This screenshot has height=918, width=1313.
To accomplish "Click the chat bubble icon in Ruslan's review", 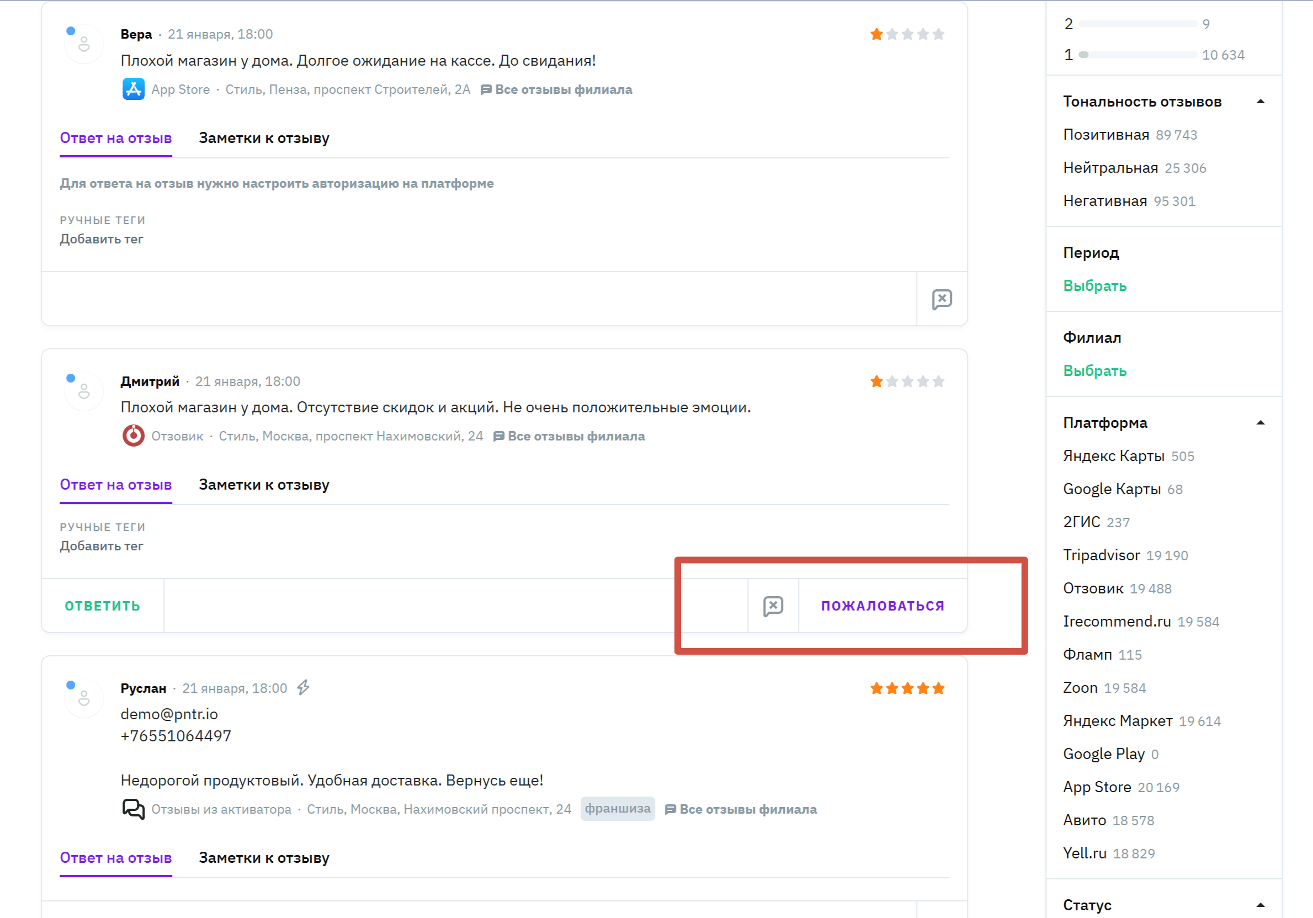I will [133, 809].
